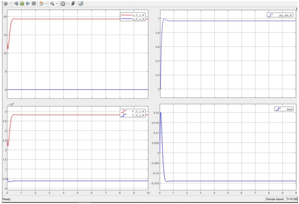This screenshot has height=204, width=299.
Task: Expand the arrow next to the gear icon
Action: (10, 4)
